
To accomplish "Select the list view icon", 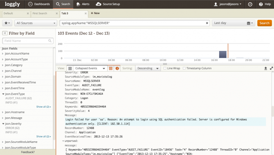I will (x=70, y=68).
